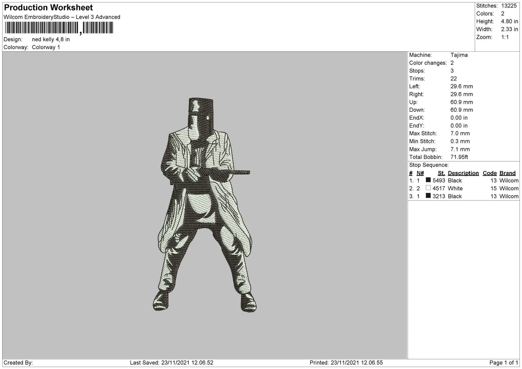
Task: Click the black swatch in stop 3
Action: point(428,196)
